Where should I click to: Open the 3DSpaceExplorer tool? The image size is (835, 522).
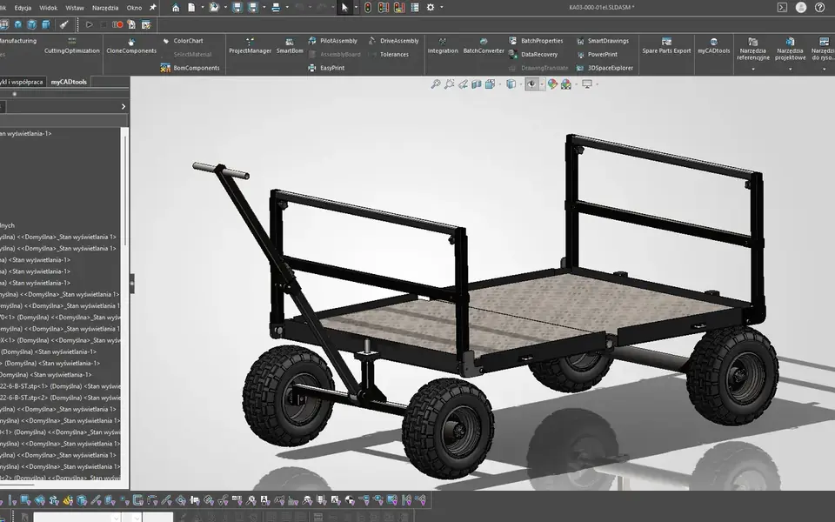pos(605,68)
